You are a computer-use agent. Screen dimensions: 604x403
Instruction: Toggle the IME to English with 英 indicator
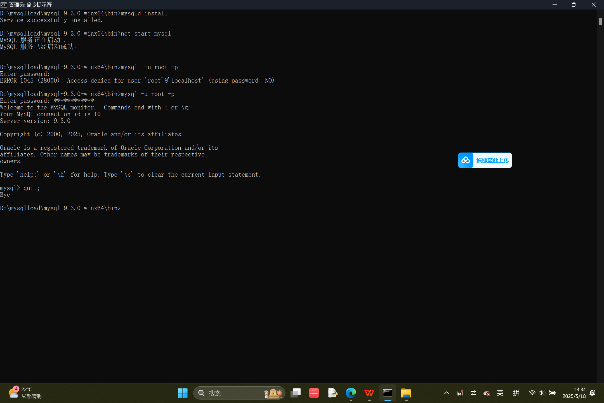[500, 393]
